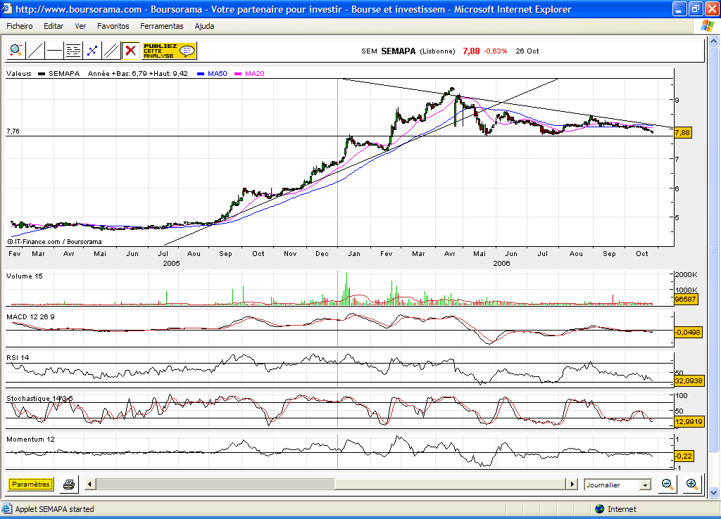The height and width of the screenshot is (519, 721).
Task: Click the black SEMAPA legend color swatch
Action: [42, 73]
